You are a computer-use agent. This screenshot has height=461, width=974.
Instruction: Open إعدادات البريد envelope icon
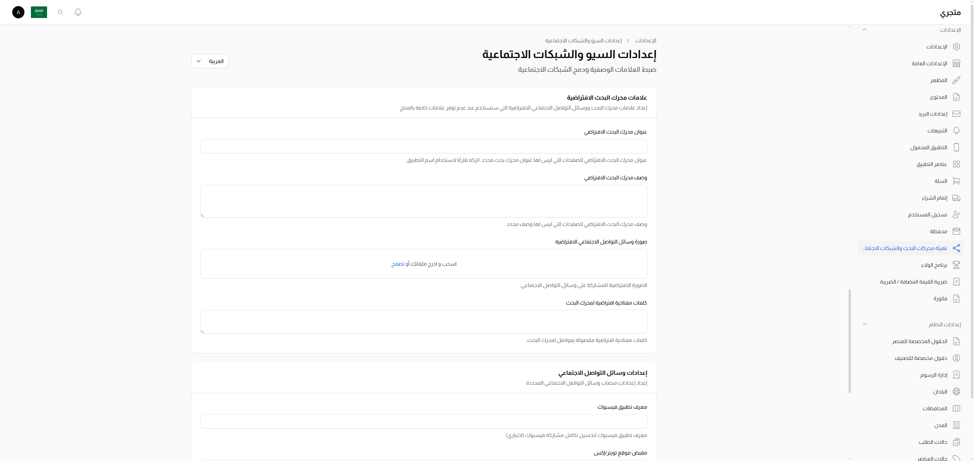[957, 114]
